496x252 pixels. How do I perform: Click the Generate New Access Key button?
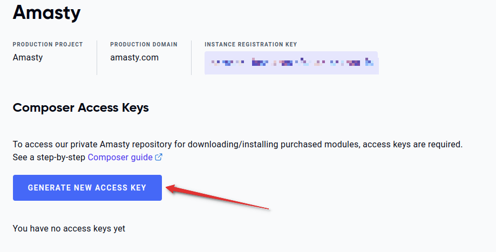(87, 187)
